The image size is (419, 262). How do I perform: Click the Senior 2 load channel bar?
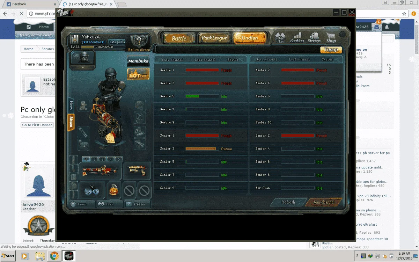click(298, 136)
